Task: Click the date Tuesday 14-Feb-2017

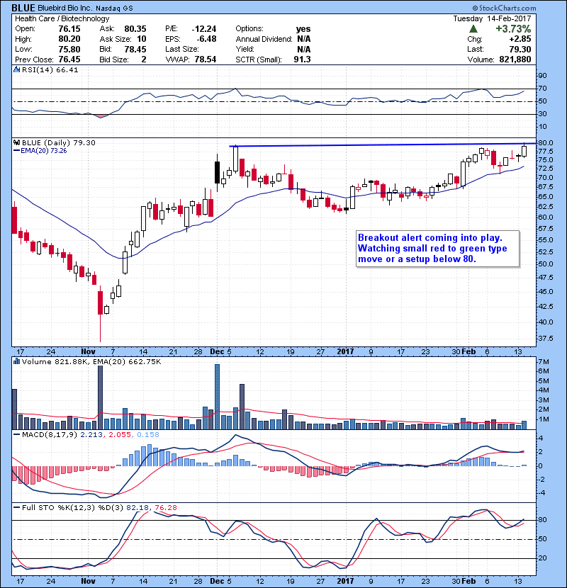Action: [x=492, y=18]
